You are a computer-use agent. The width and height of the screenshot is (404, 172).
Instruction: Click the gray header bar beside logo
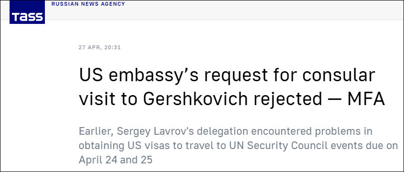click(x=224, y=10)
